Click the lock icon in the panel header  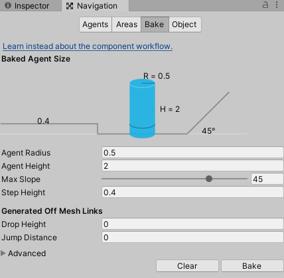[x=265, y=5]
